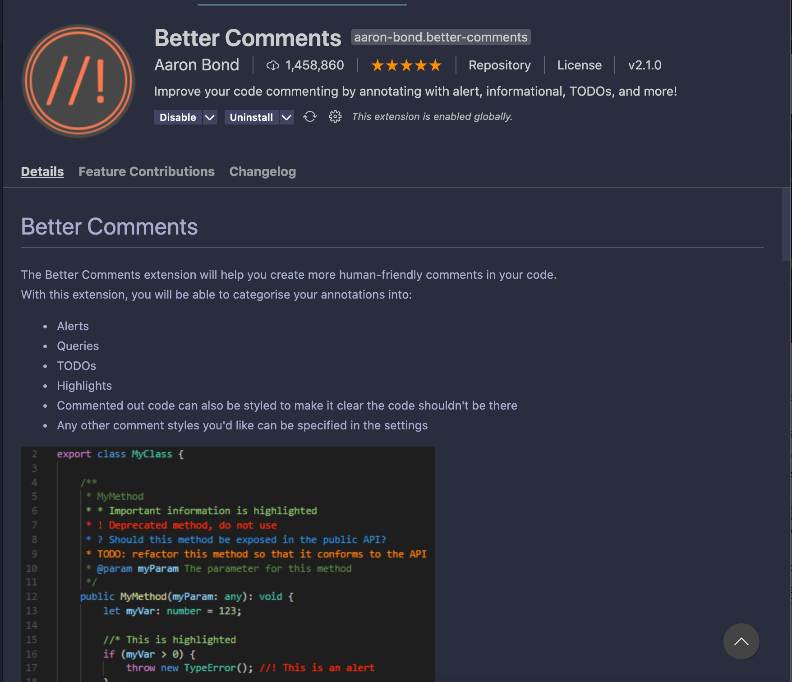Click the 'Highlights' list item
Viewport: 792px width, 682px height.
[x=84, y=386]
